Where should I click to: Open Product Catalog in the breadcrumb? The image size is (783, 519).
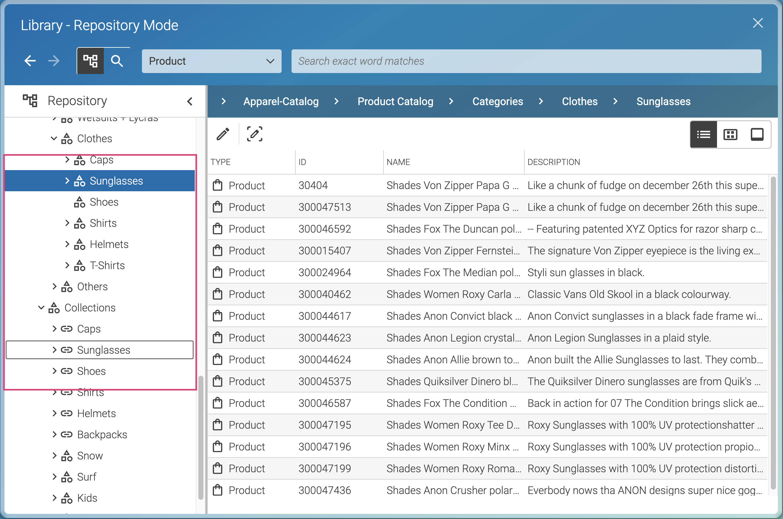[395, 102]
